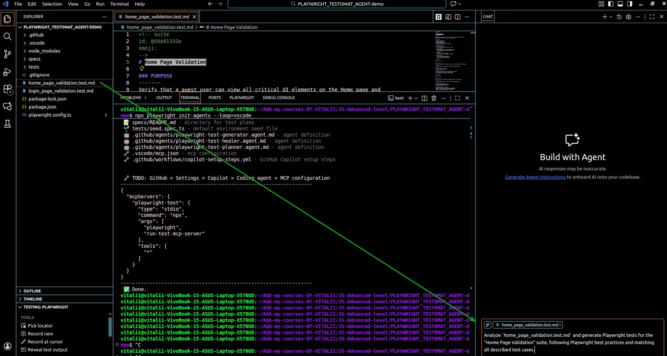The height and width of the screenshot is (356, 667).
Task: Open chat settings gear icon
Action: coord(629,17)
